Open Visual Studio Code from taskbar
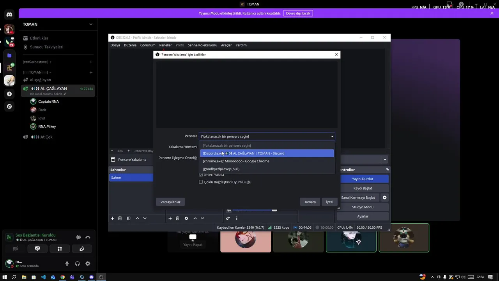This screenshot has height=281, width=499. click(43, 277)
